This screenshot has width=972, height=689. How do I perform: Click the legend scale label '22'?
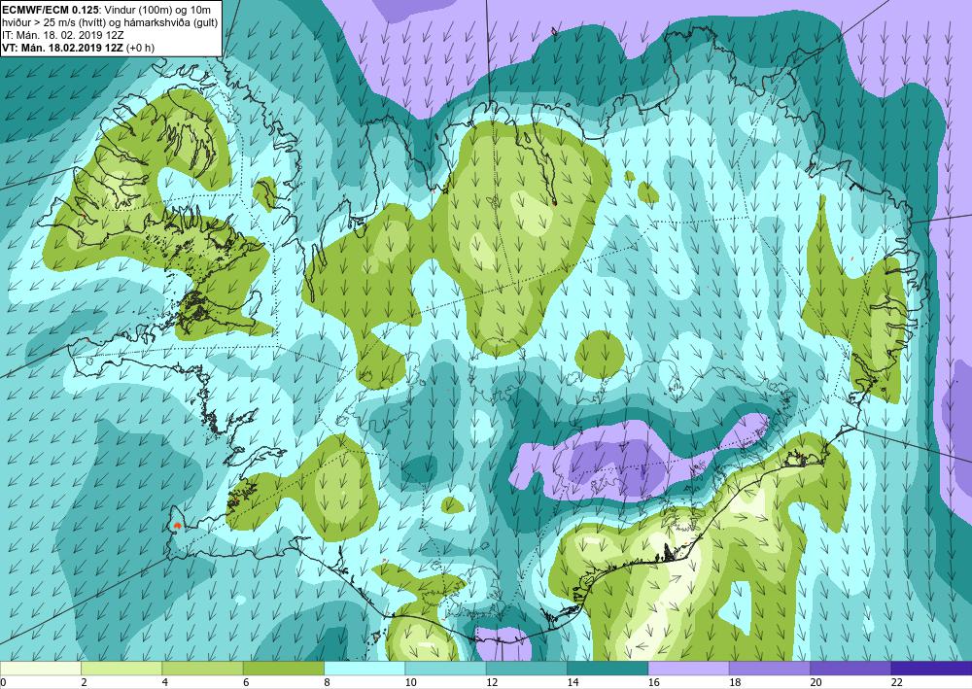click(x=897, y=682)
